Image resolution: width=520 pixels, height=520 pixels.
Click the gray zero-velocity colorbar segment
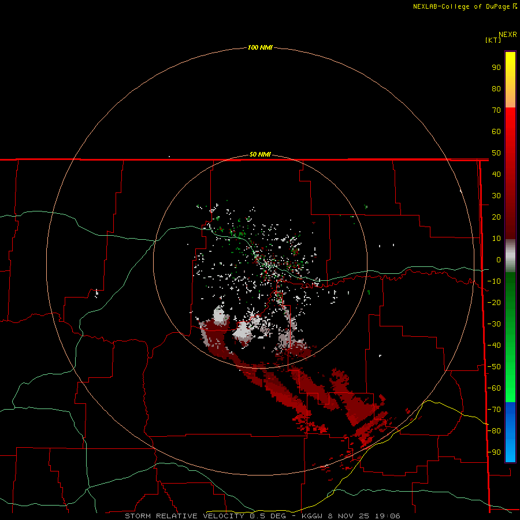[510, 256]
